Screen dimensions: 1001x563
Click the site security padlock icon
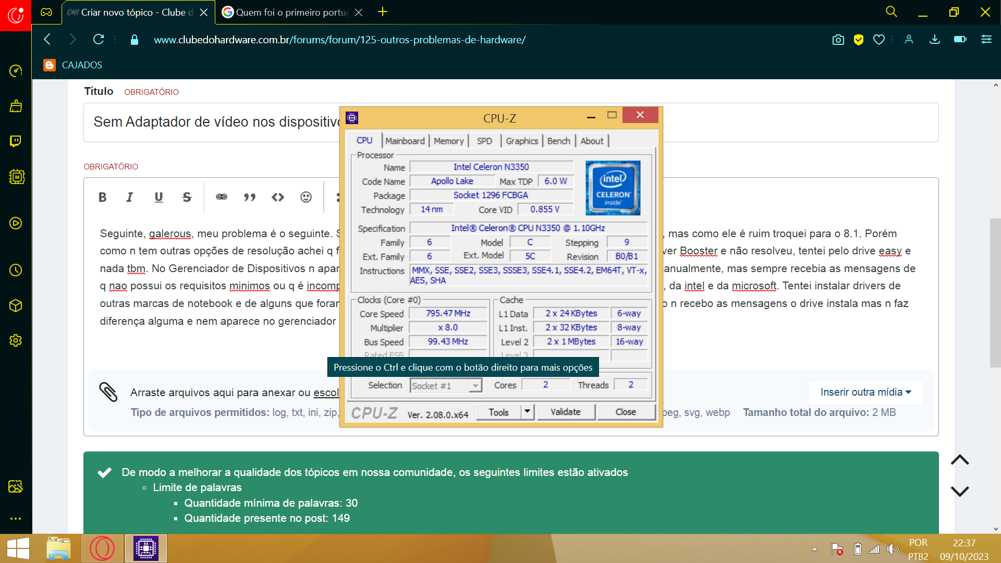point(135,40)
